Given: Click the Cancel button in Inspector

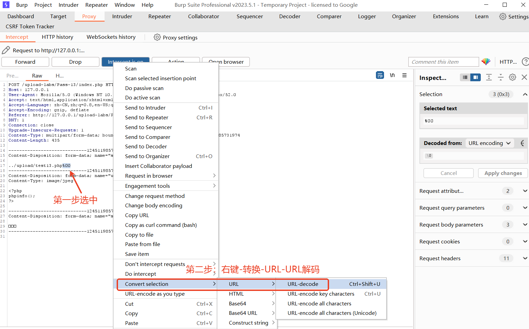Looking at the screenshot, I should (448, 173).
